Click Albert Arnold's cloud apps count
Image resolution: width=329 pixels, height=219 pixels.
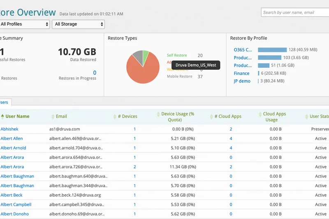pos(231,148)
